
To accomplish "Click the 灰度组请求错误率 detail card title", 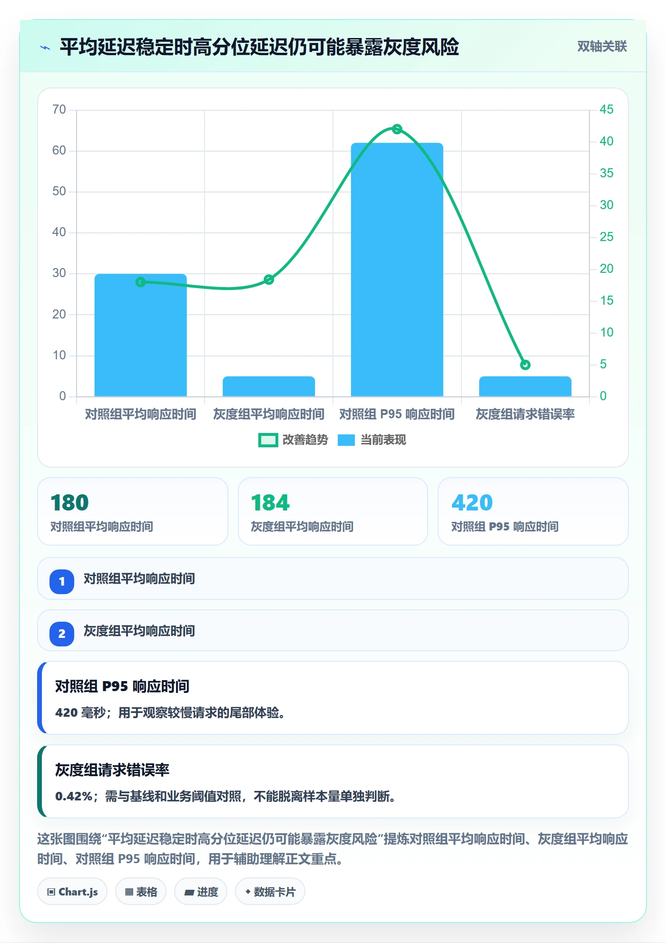I will point(112,770).
